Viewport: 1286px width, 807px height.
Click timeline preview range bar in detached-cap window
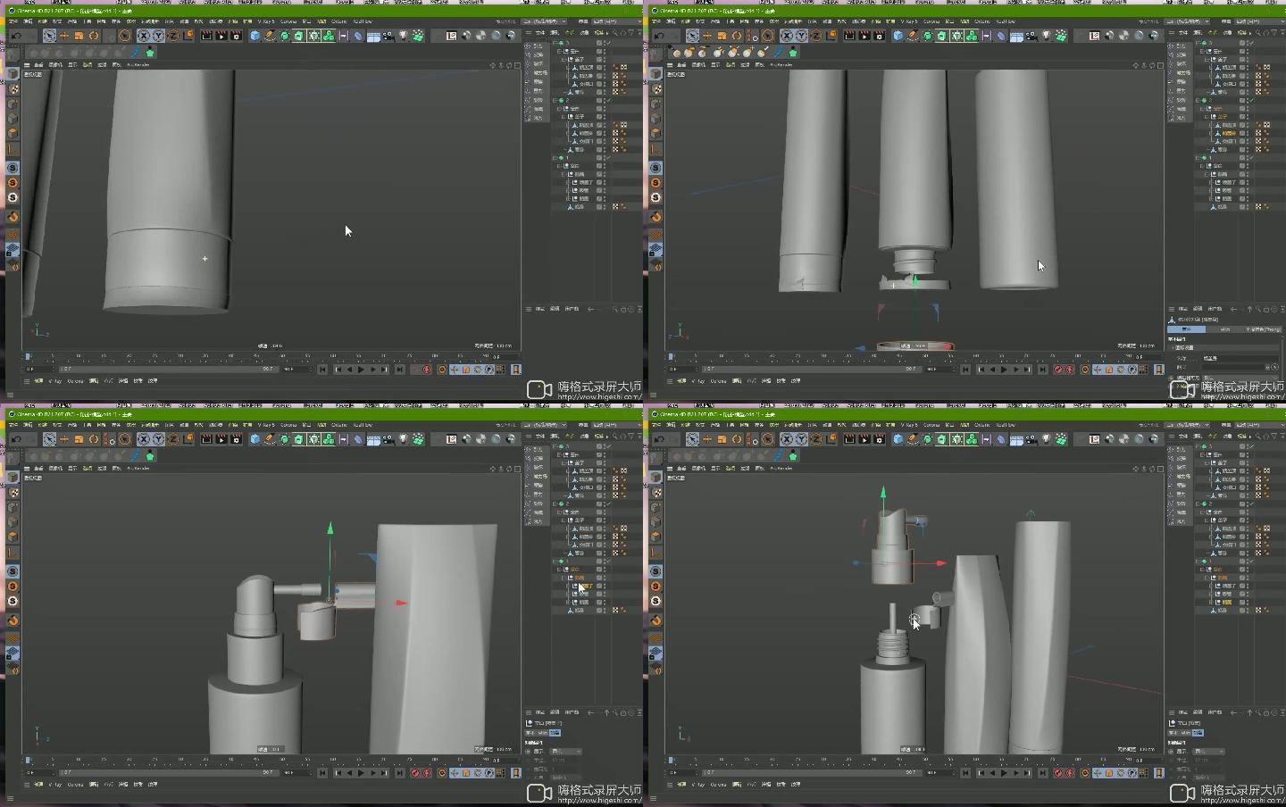click(812, 369)
